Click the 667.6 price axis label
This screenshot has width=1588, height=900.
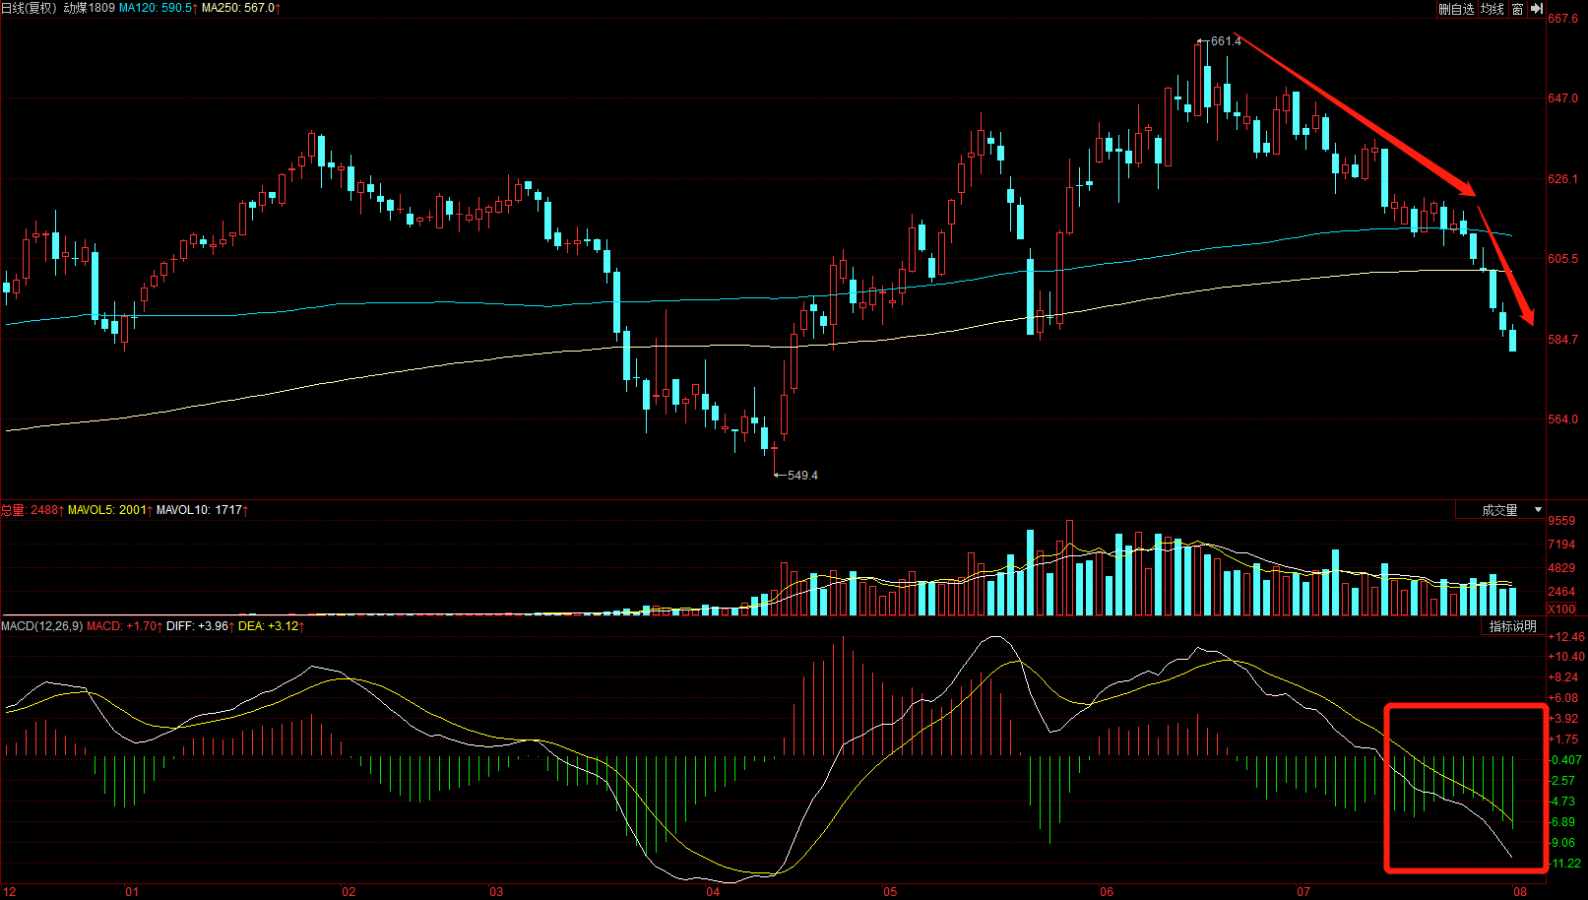[x=1562, y=19]
